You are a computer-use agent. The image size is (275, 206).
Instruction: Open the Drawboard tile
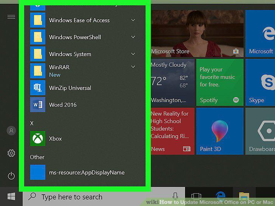coord(260,131)
